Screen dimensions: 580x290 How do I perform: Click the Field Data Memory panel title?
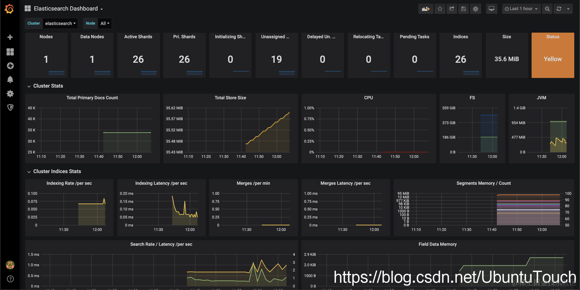pyautogui.click(x=437, y=244)
